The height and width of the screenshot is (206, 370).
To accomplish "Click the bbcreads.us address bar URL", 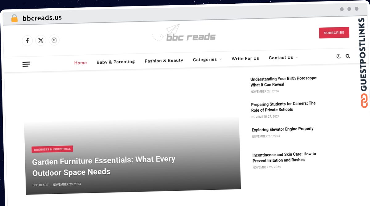I will pos(42,18).
